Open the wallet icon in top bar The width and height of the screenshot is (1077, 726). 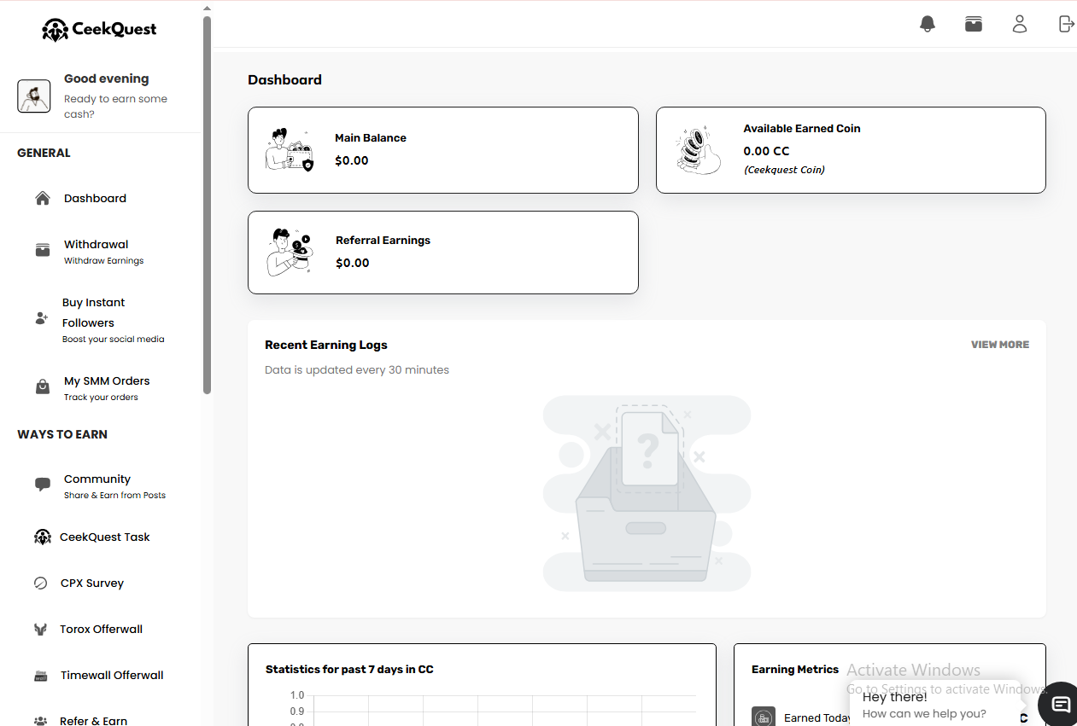pyautogui.click(x=974, y=24)
